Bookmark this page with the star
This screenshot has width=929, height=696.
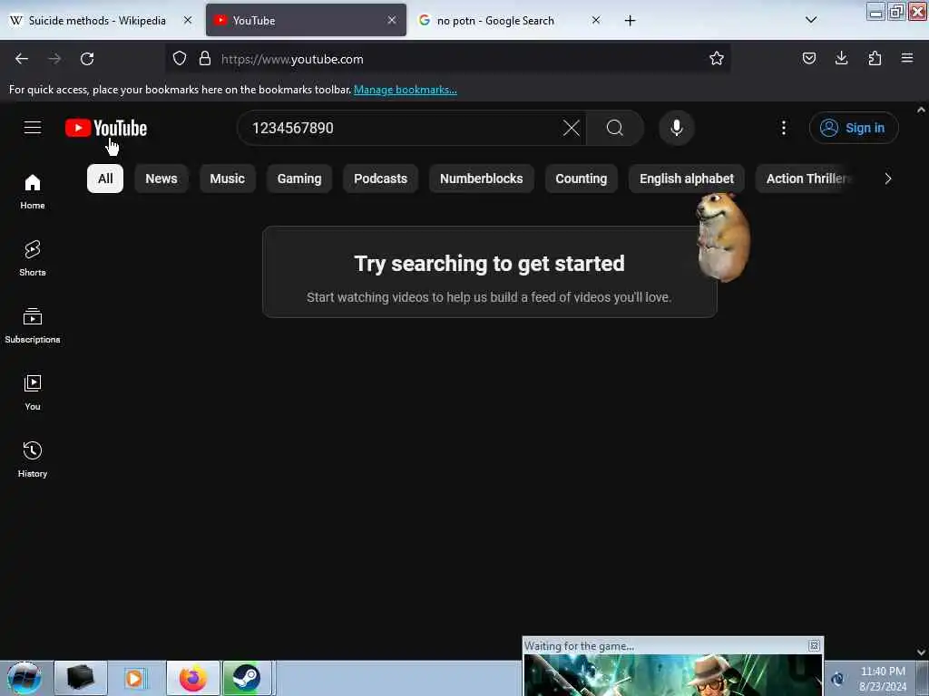pos(717,59)
